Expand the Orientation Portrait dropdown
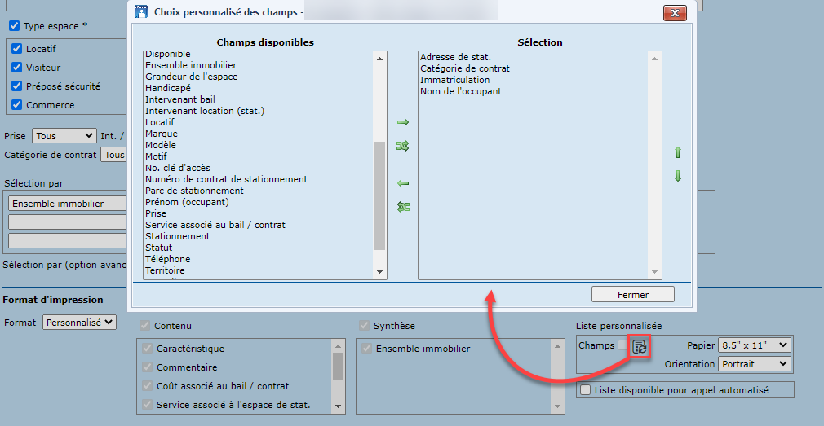Viewport: 824px width, 426px height. [753, 364]
